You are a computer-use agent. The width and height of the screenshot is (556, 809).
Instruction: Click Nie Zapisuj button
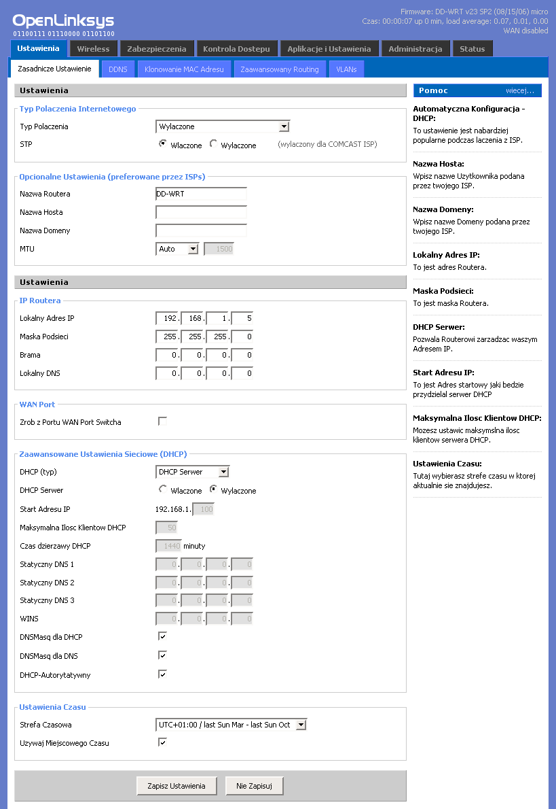pyautogui.click(x=254, y=786)
